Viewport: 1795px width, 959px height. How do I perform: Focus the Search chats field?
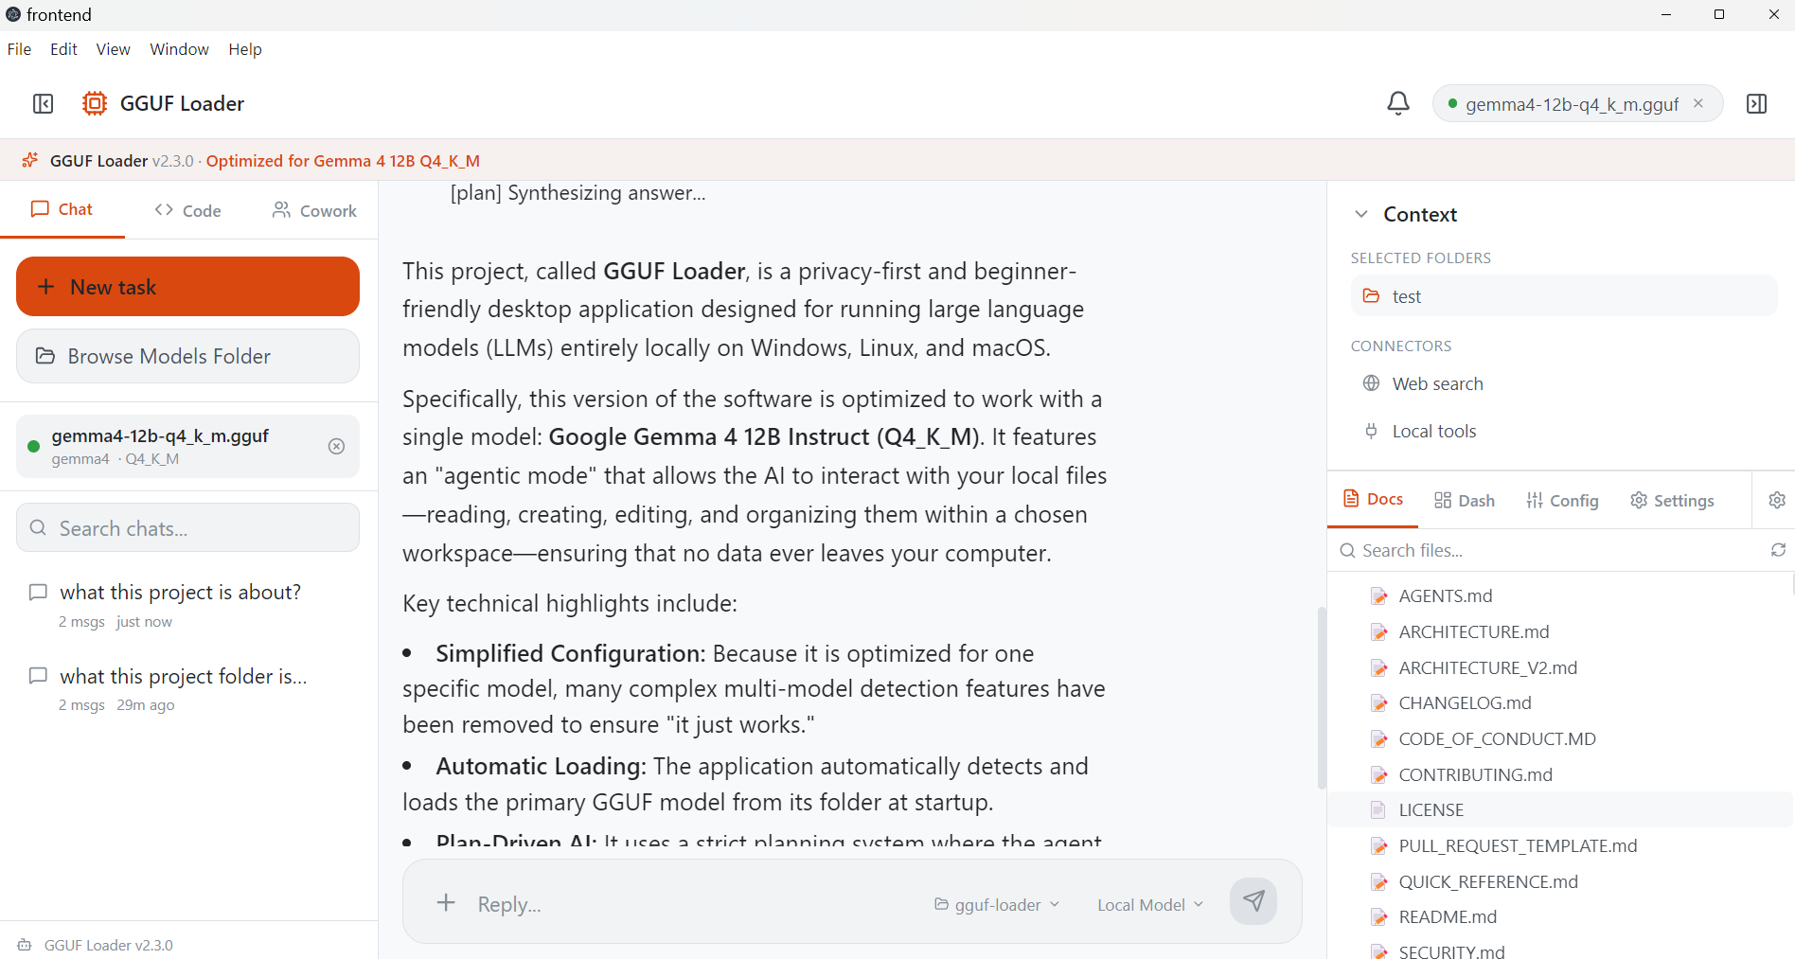187,527
